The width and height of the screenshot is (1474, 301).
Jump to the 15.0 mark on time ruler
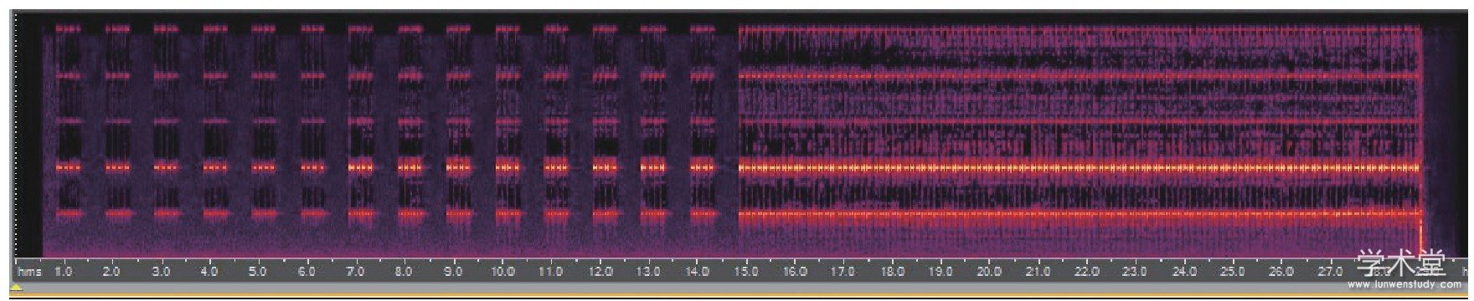[x=746, y=272]
